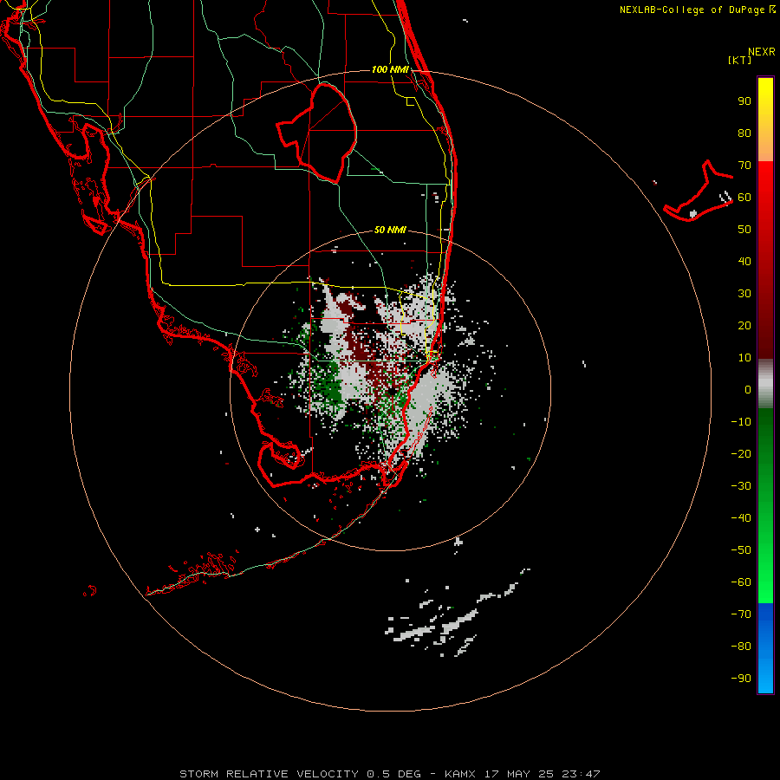Image resolution: width=780 pixels, height=780 pixels.
Task: Click the -30 scale value
Action: [741, 486]
